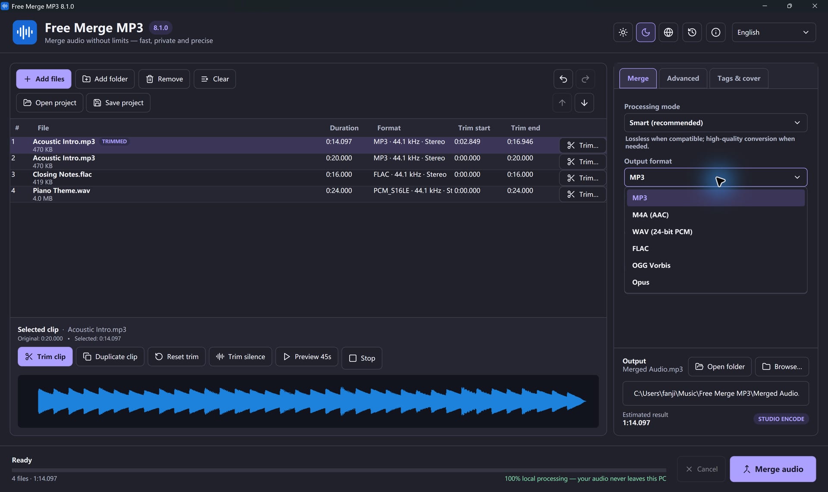Image resolution: width=828 pixels, height=492 pixels.
Task: Trim the Piano Theme.wav clip
Action: (582, 194)
